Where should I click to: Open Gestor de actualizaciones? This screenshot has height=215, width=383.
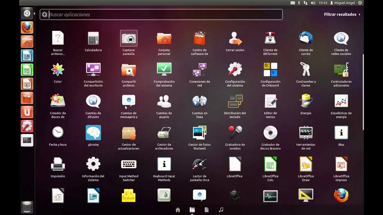click(x=129, y=133)
